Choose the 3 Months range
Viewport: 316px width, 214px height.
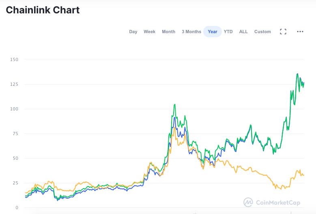[x=191, y=32]
